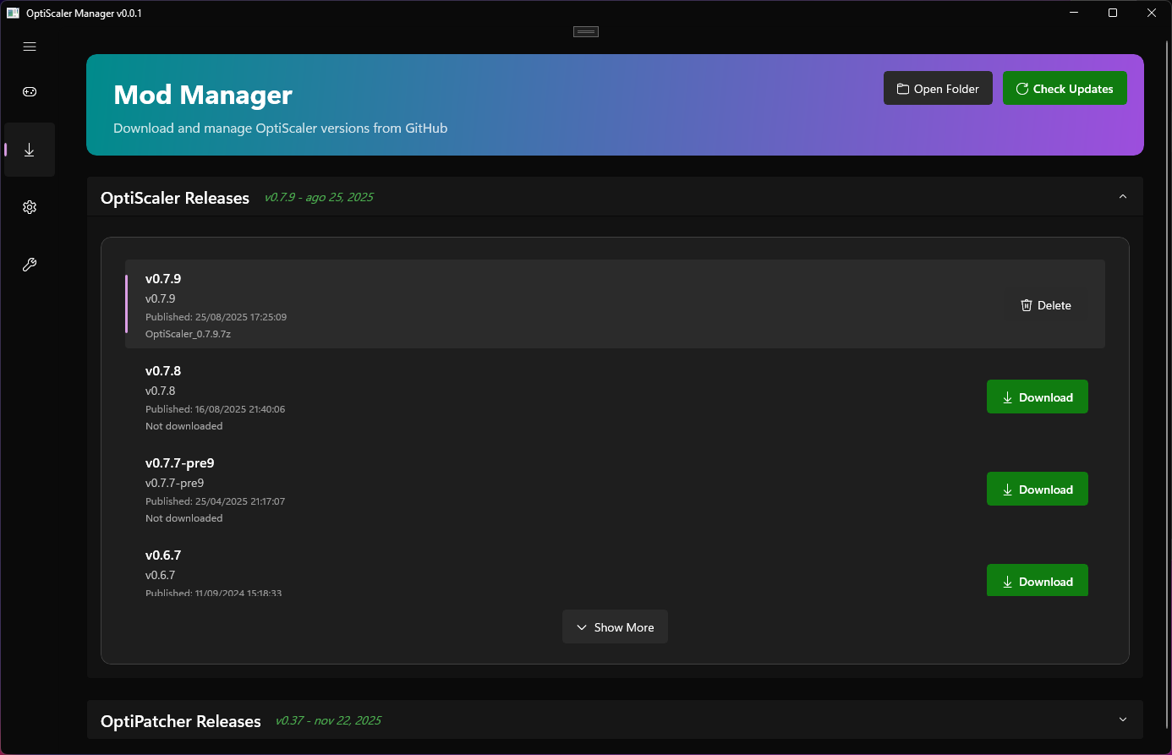Viewport: 1172px width, 755px height.
Task: Click the OptiScaler Releases heading
Action: [175, 198]
